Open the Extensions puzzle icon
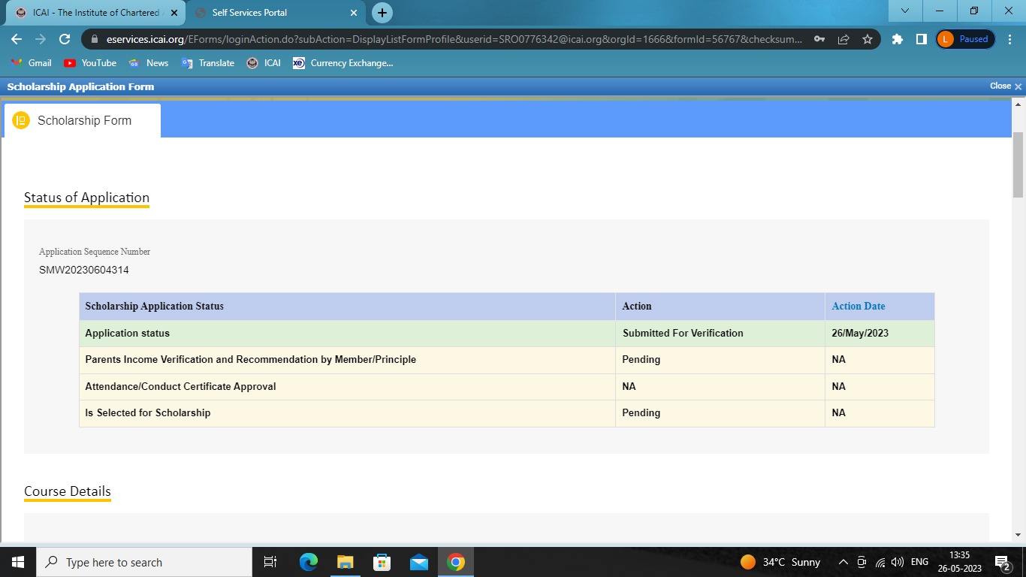 (x=898, y=39)
